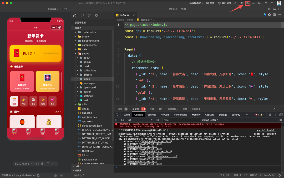Switch to the 终端 terminal tab
The height and width of the screenshot is (178, 284).
point(185,109)
